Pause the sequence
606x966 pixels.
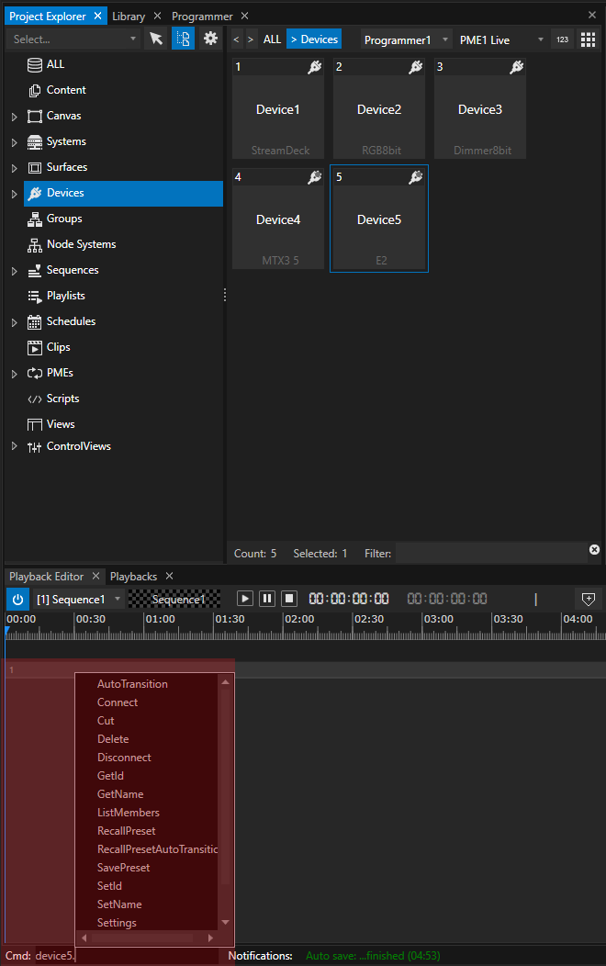tap(266, 598)
